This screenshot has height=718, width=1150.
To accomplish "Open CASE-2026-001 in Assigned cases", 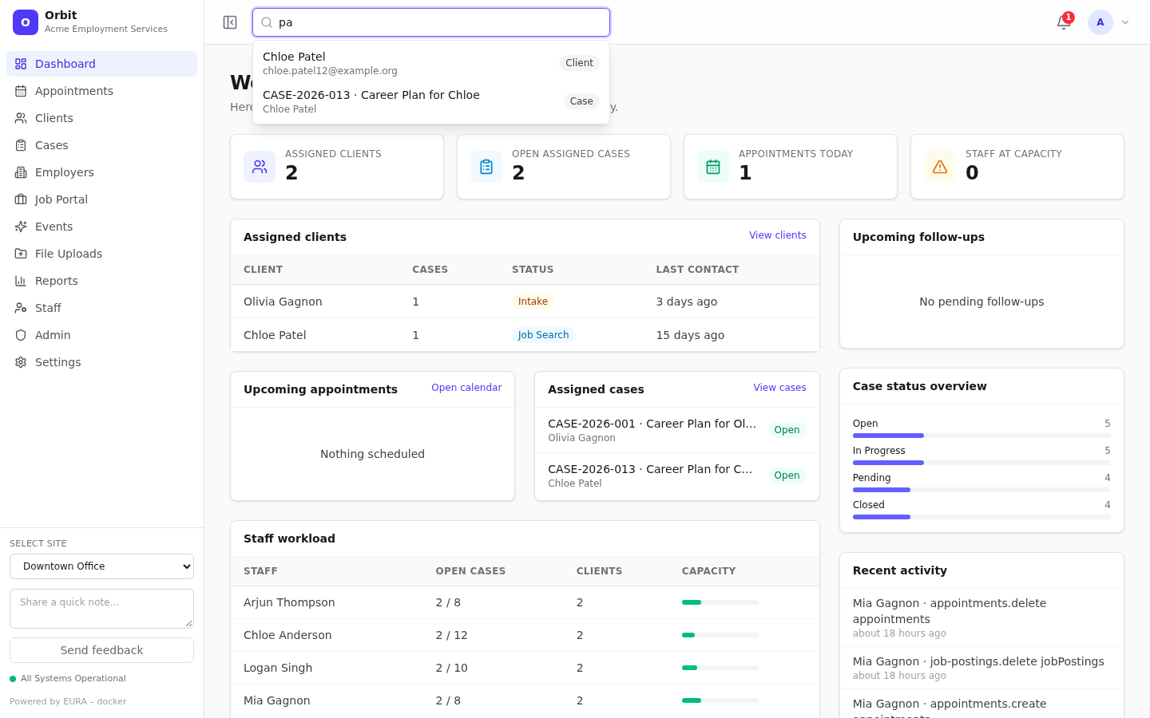I will pos(677,430).
